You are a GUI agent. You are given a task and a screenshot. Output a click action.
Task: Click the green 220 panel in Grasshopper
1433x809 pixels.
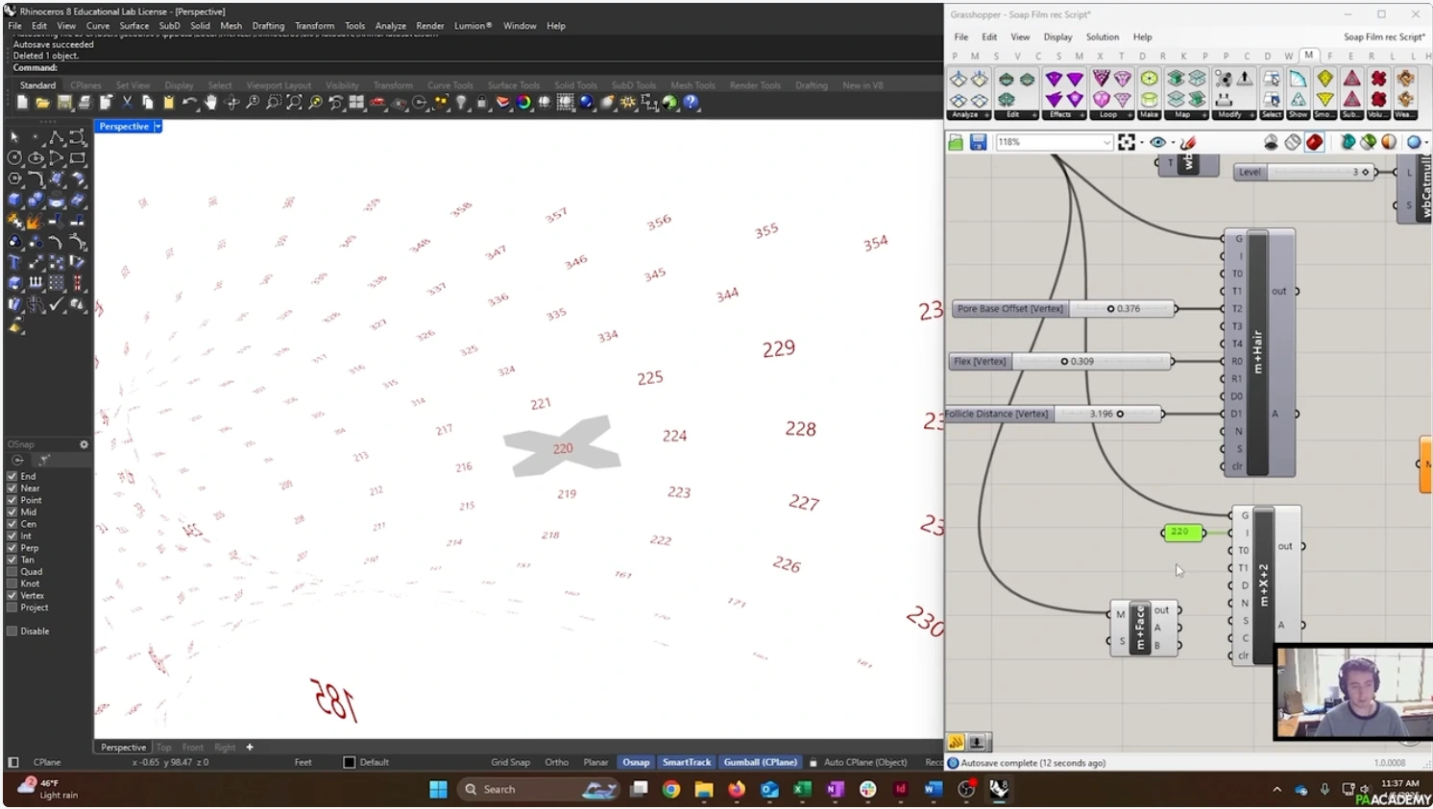point(1181,532)
